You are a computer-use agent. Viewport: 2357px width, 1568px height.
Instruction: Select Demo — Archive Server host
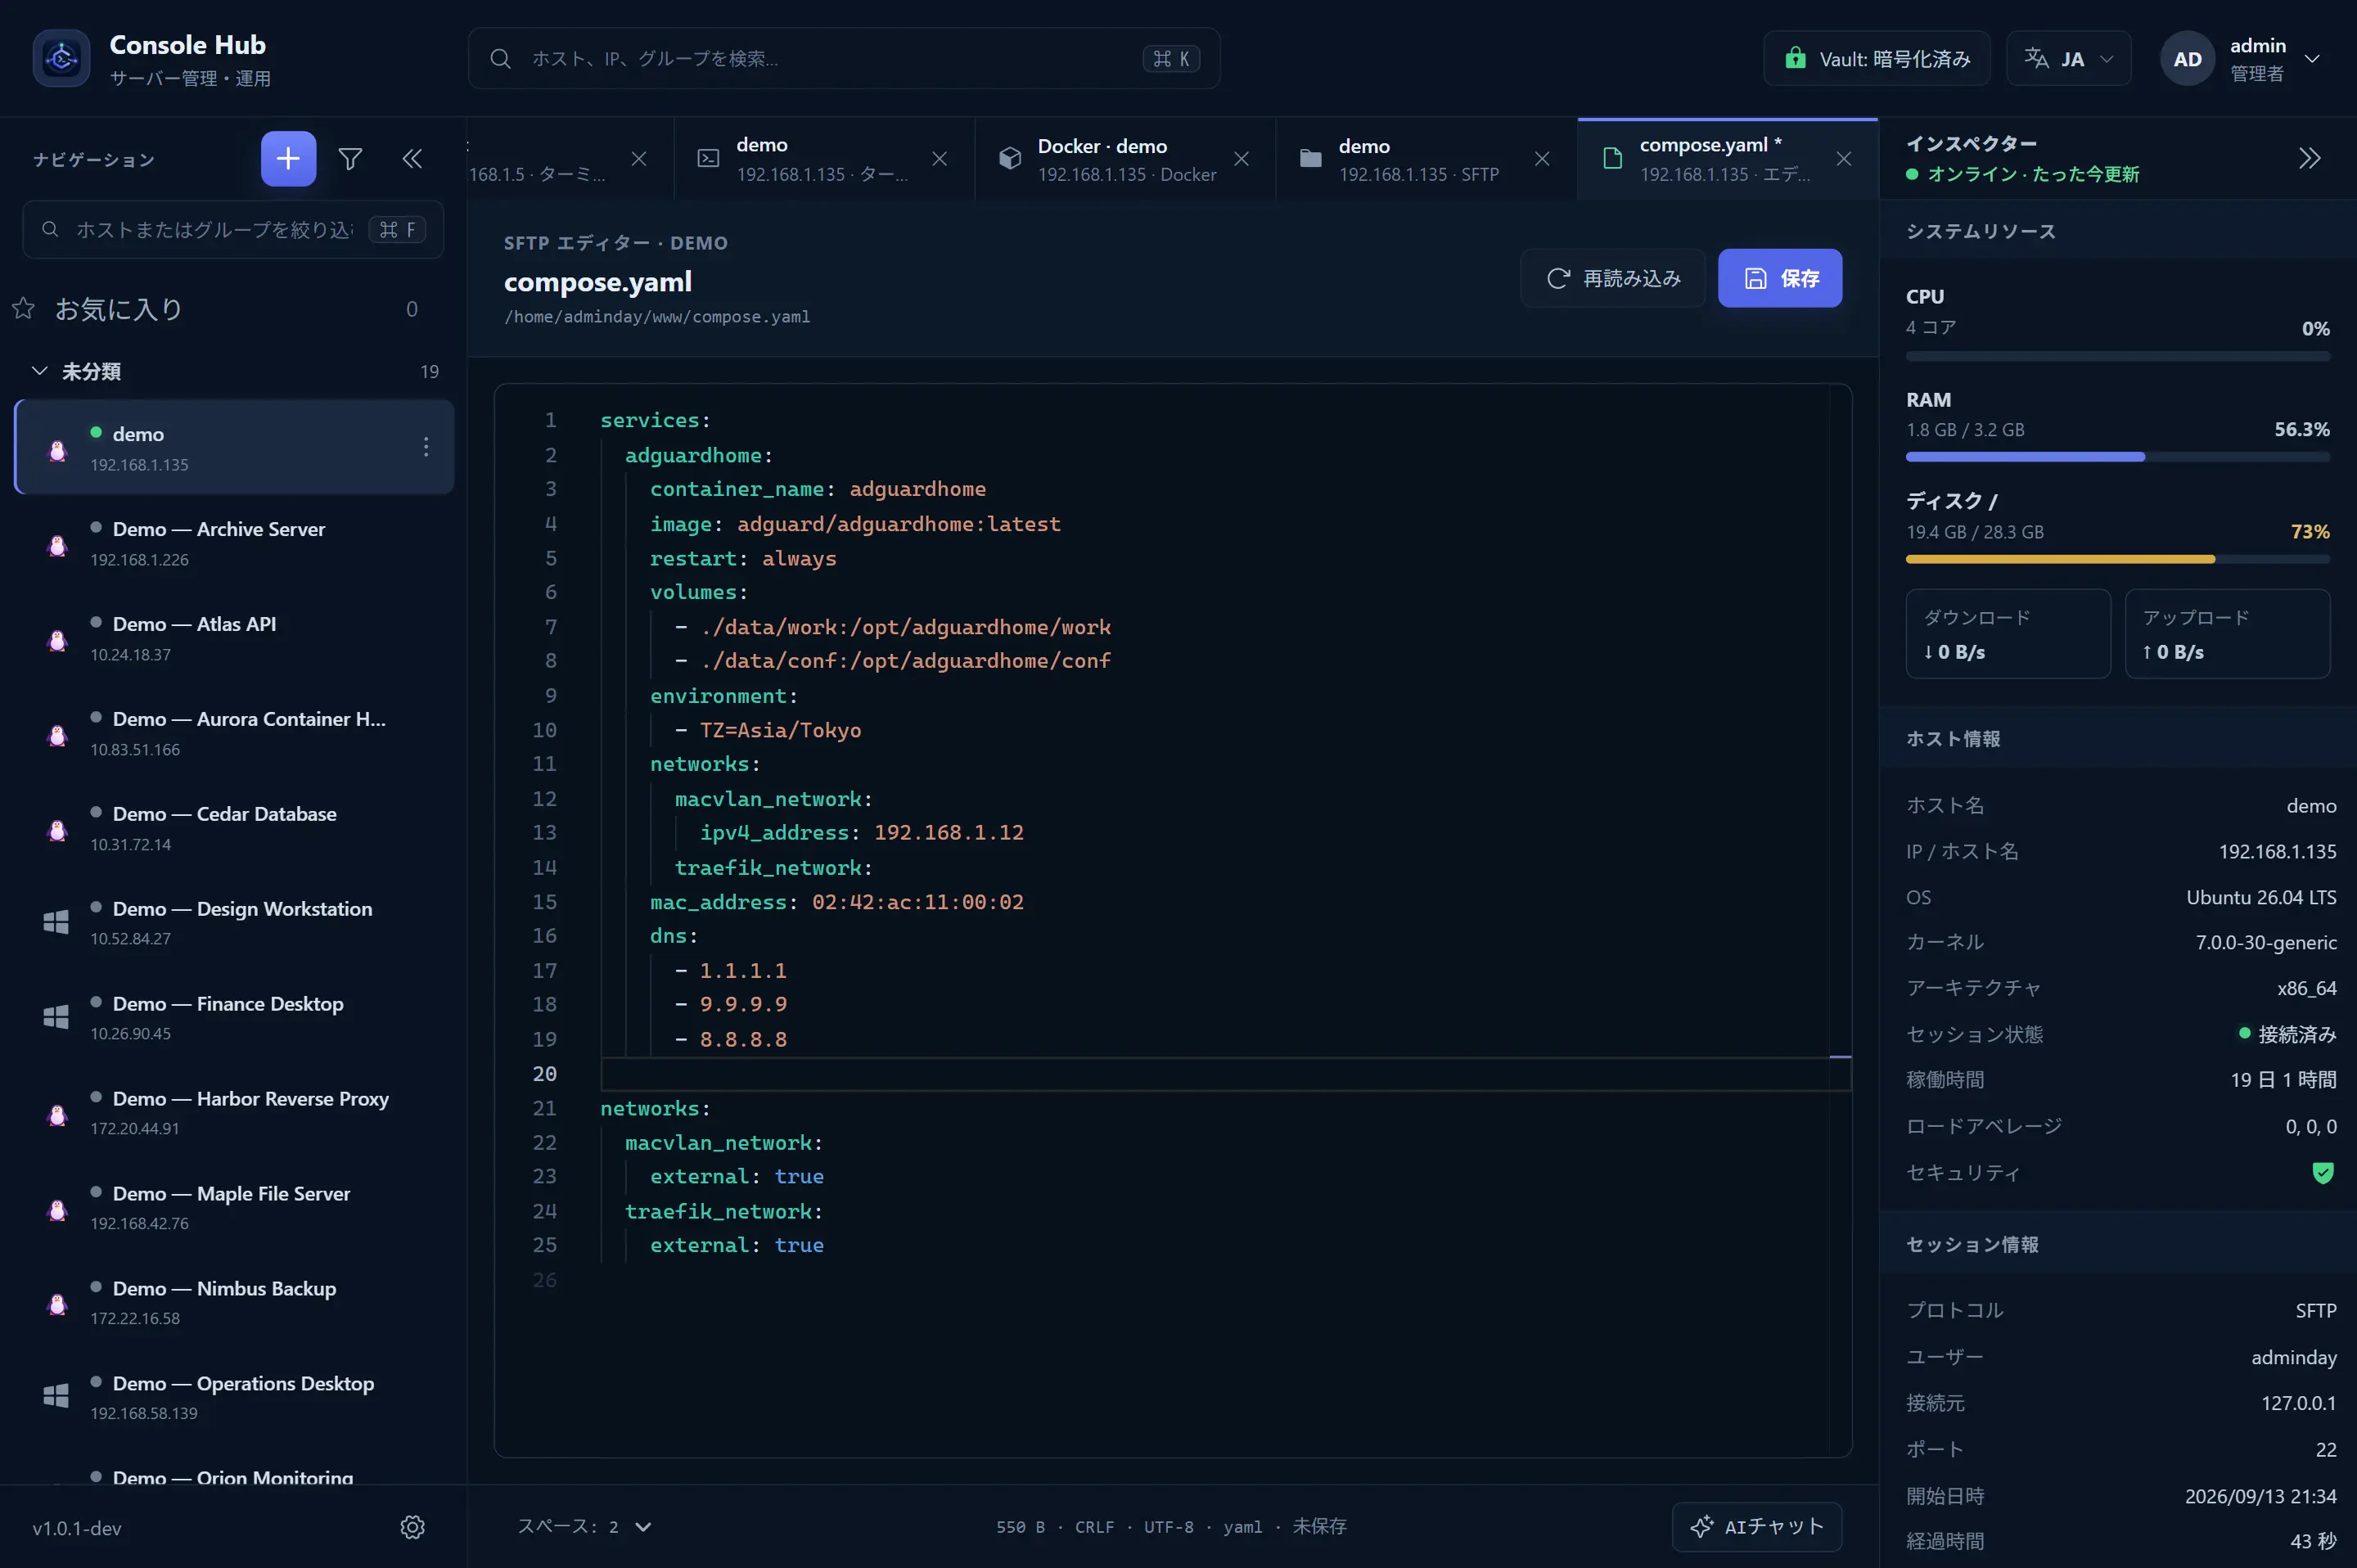tap(234, 543)
